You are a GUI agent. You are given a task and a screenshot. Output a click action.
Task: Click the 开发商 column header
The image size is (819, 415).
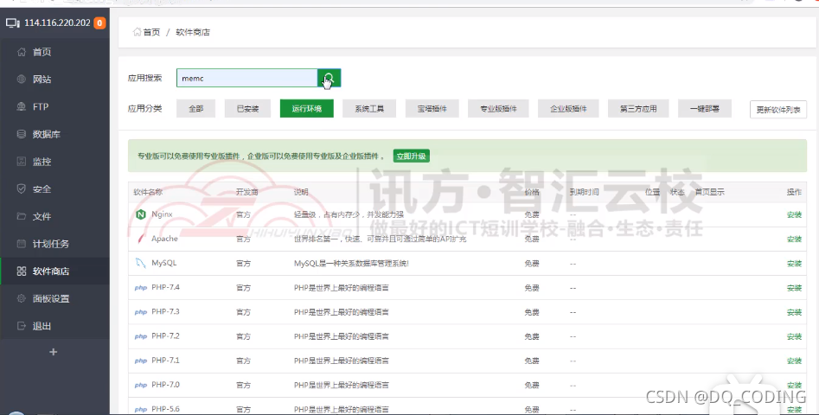point(246,192)
